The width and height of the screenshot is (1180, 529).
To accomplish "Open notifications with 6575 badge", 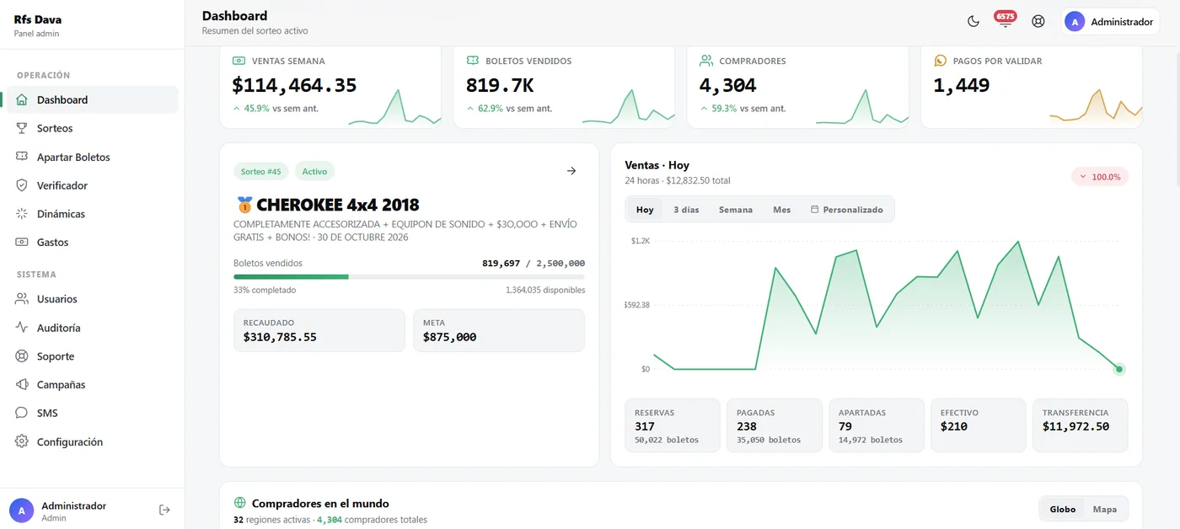I will (x=1005, y=21).
